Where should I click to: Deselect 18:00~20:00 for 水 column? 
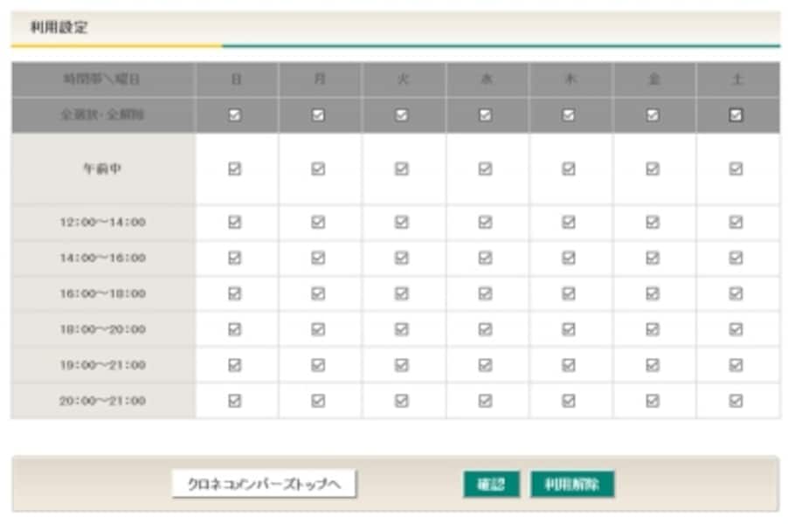[485, 329]
